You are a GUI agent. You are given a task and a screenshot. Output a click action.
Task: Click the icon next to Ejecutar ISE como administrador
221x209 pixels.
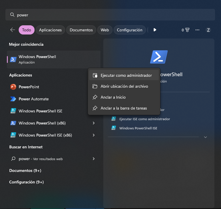(x=114, y=118)
